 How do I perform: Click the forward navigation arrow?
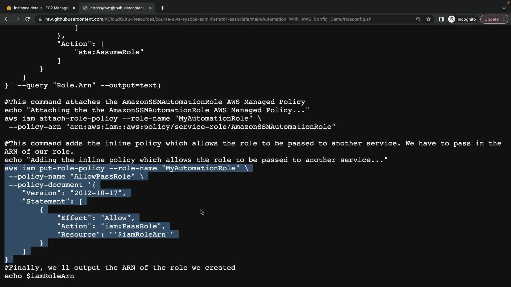tap(17, 19)
